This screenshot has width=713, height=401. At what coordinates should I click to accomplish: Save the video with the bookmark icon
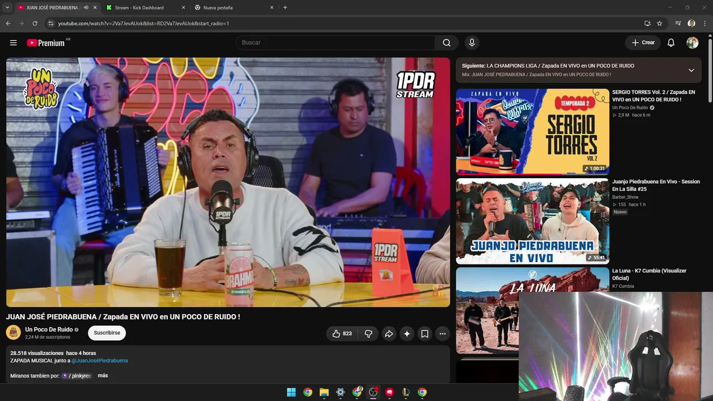424,334
